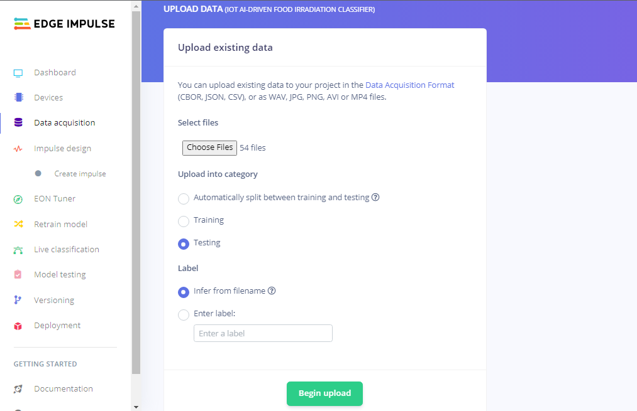
Task: Click the Retrain model shuffle icon
Action: click(18, 225)
